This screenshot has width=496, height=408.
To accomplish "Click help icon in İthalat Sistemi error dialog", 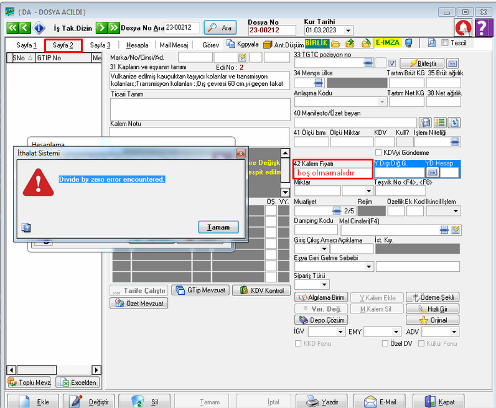I will (x=26, y=228).
